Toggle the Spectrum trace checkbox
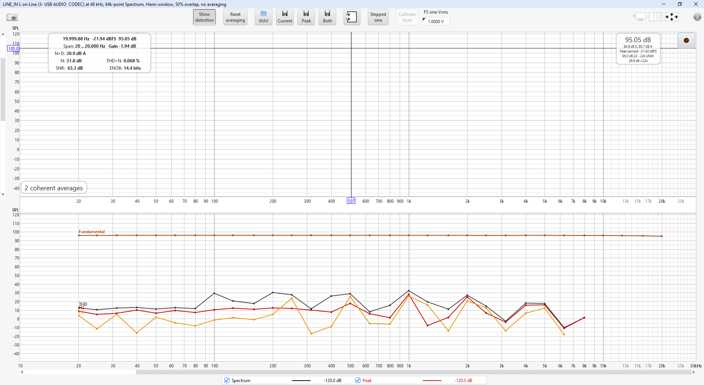This screenshot has width=704, height=385. (227, 380)
